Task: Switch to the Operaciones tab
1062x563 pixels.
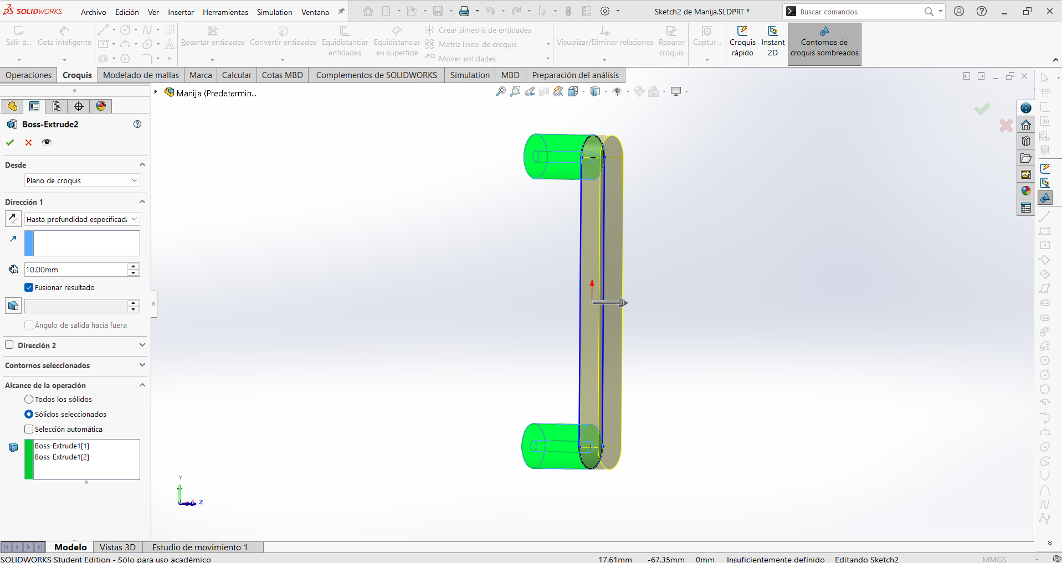Action: (29, 75)
